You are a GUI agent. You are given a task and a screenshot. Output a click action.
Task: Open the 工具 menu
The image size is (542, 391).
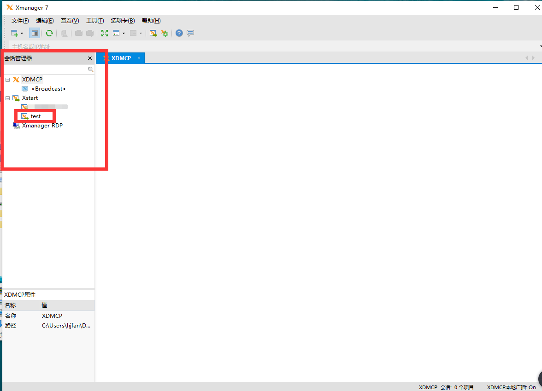tap(95, 20)
